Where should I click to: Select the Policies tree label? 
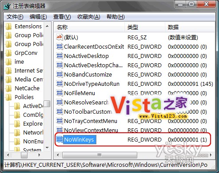tap(24, 97)
